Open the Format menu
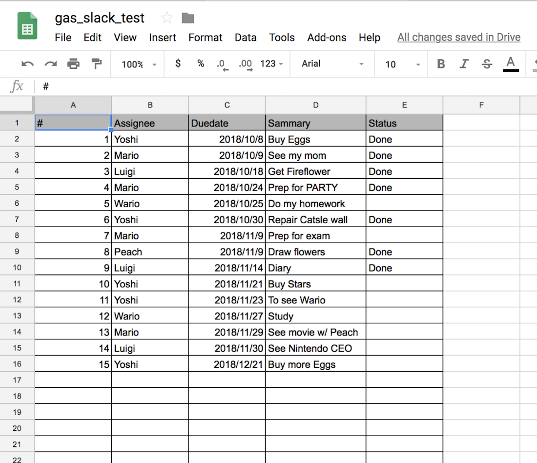Screen dimensions: 537x463 [205, 37]
